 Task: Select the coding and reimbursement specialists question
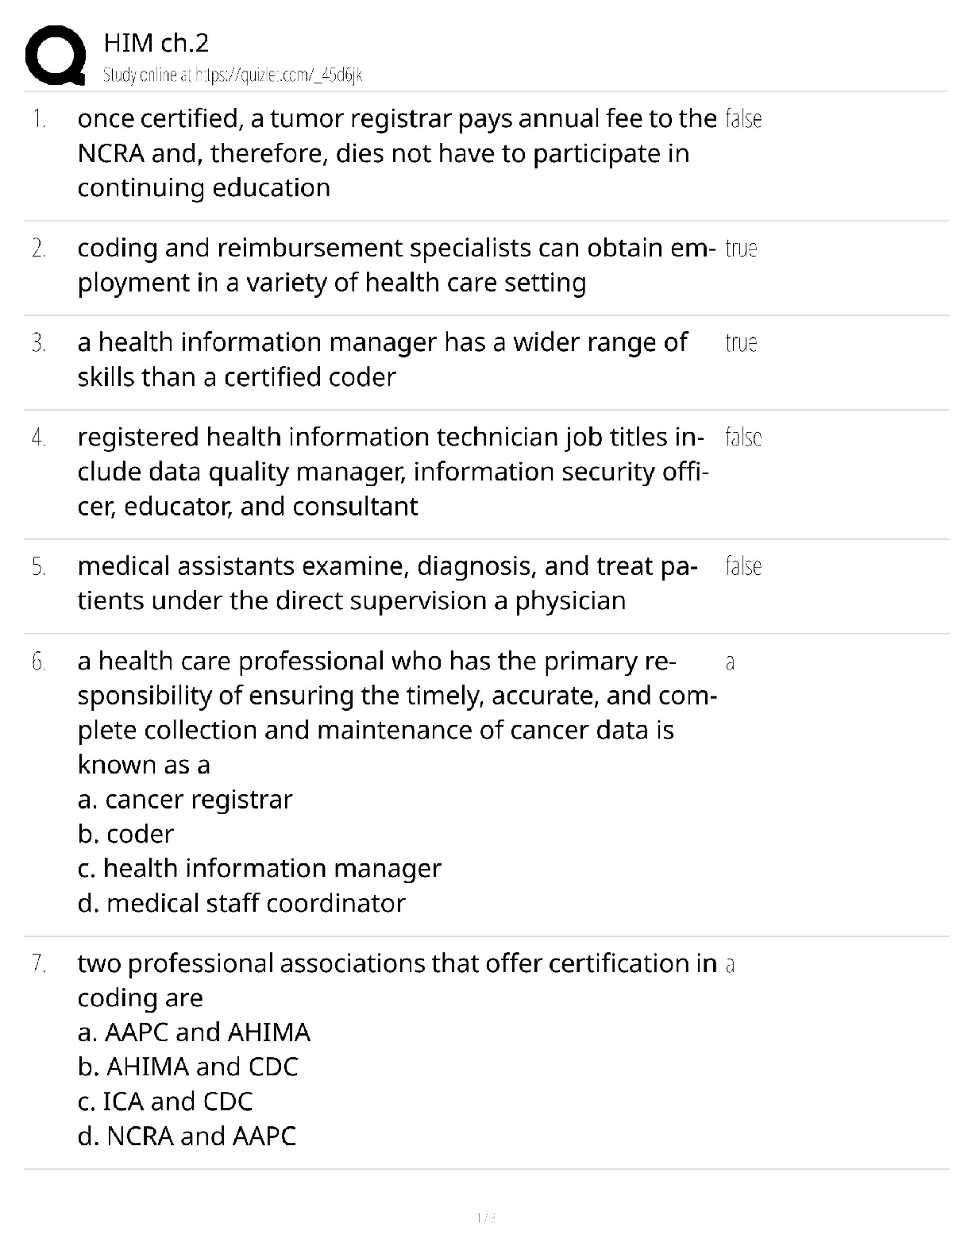click(x=395, y=264)
